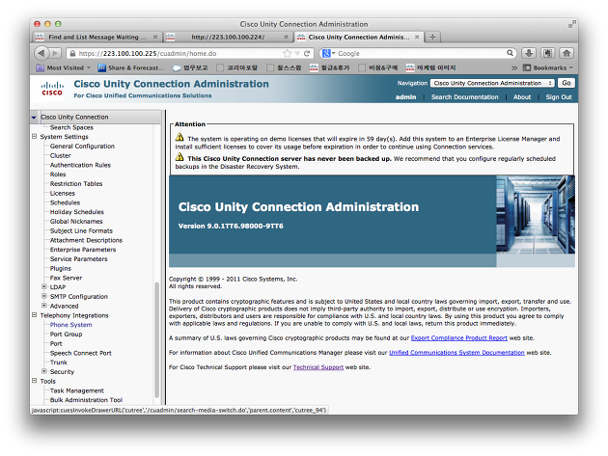Click the Cisco logo
608x456 pixels.
pos(52,89)
